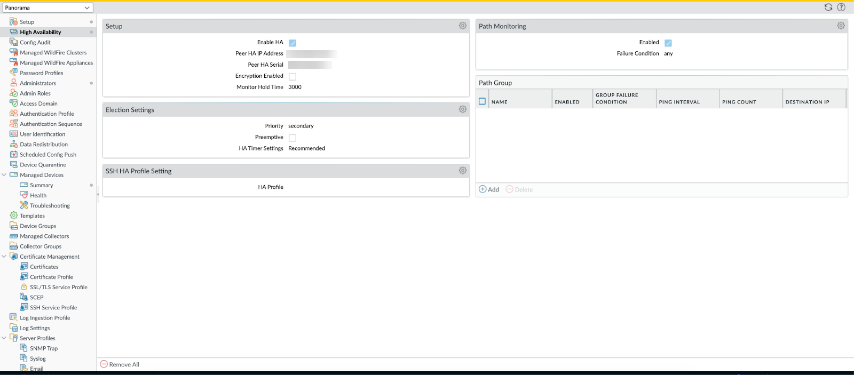Collapse the Managed Devices tree node
The image size is (854, 375).
[4, 174]
